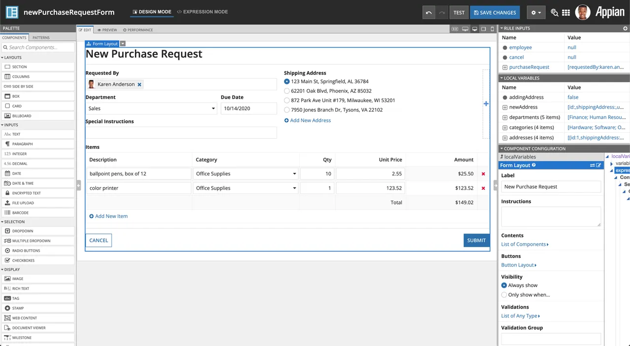Remove Karen Anderson from Requested By
630x346 pixels.
(x=139, y=85)
